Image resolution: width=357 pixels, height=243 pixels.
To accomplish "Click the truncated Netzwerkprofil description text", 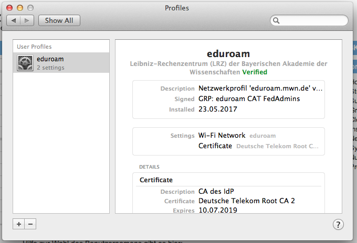I will click(260, 89).
